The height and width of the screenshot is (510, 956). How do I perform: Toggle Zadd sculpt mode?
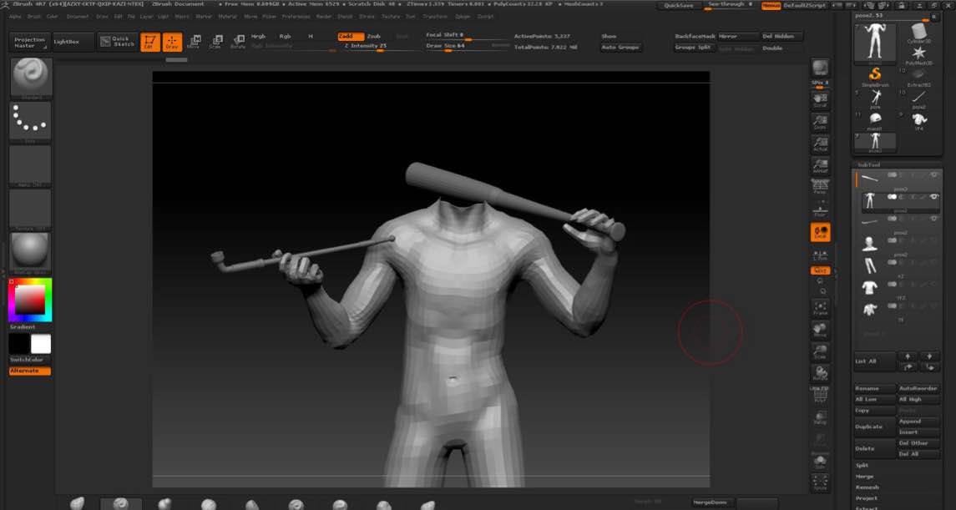(351, 37)
